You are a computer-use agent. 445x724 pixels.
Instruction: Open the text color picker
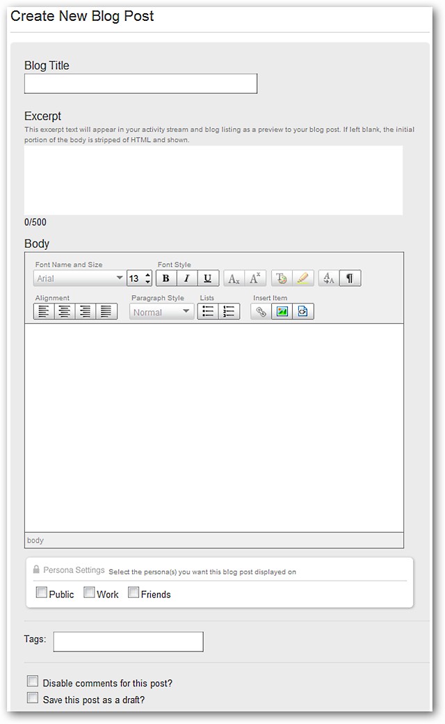282,278
